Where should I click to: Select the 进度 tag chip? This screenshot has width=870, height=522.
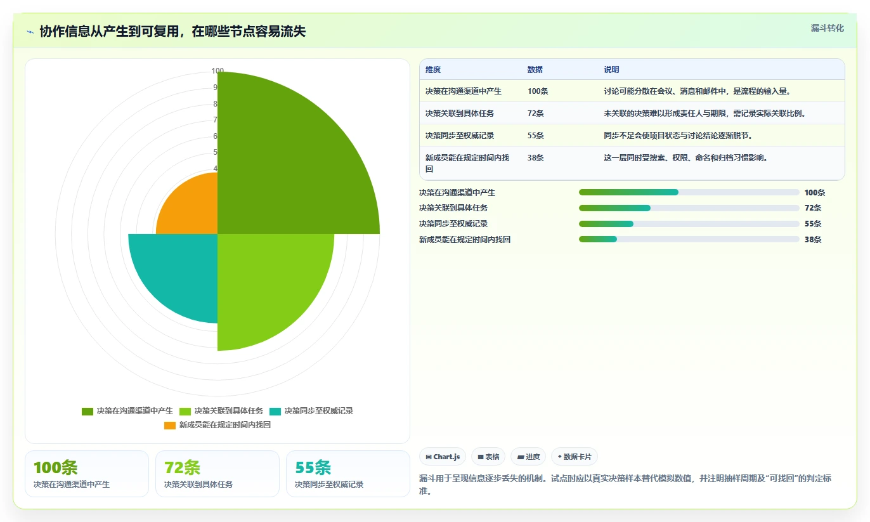[528, 457]
